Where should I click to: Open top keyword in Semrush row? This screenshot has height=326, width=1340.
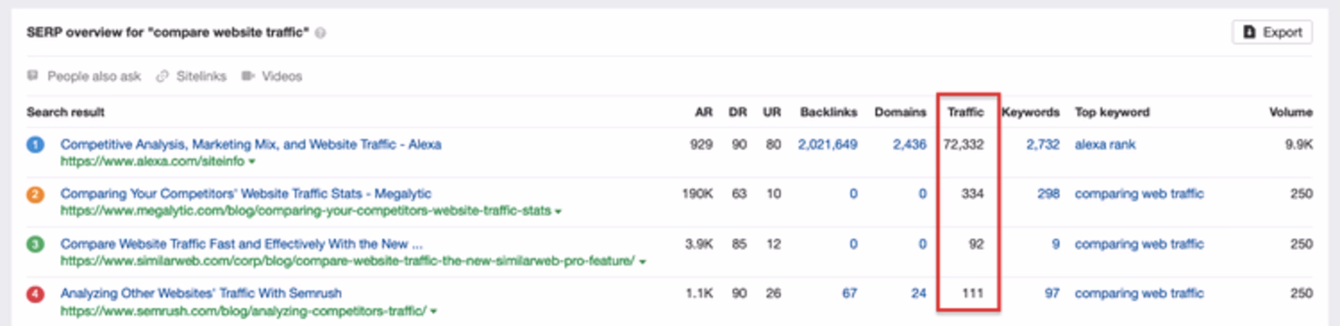point(1139,293)
